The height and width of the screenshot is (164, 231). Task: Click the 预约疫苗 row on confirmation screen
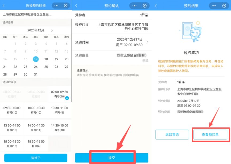pos(112,57)
